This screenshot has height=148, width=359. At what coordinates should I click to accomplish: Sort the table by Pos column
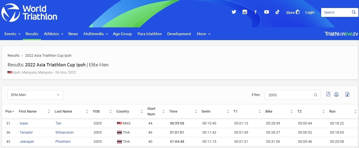10,111
